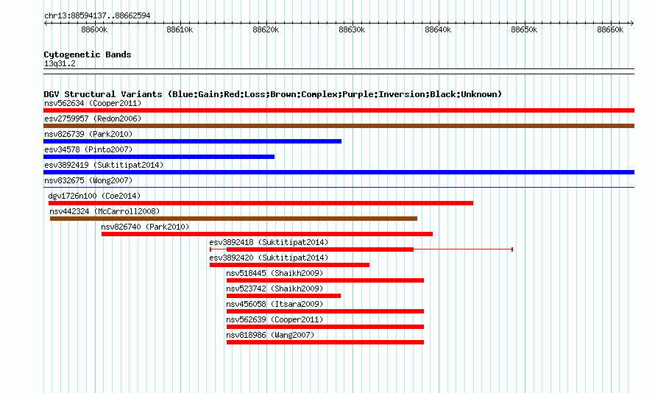This screenshot has height=393, width=655.
Task: Click the nsv562639 (Cooper2011) red bar
Action: (325, 327)
